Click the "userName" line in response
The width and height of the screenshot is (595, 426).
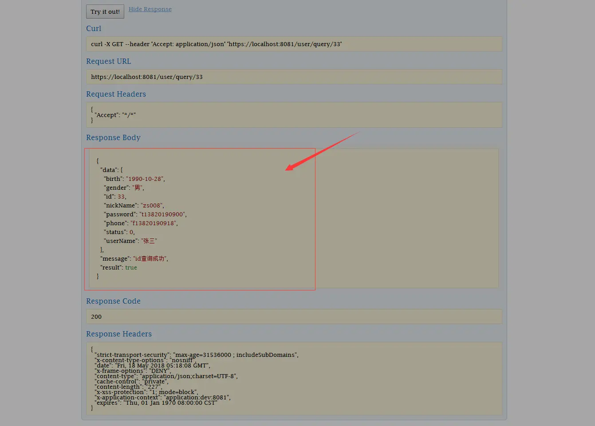pyautogui.click(x=130, y=241)
